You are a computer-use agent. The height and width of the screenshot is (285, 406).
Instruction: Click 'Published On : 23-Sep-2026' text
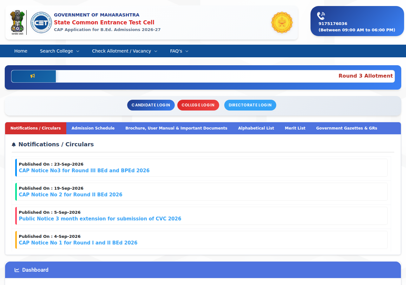click(51, 164)
